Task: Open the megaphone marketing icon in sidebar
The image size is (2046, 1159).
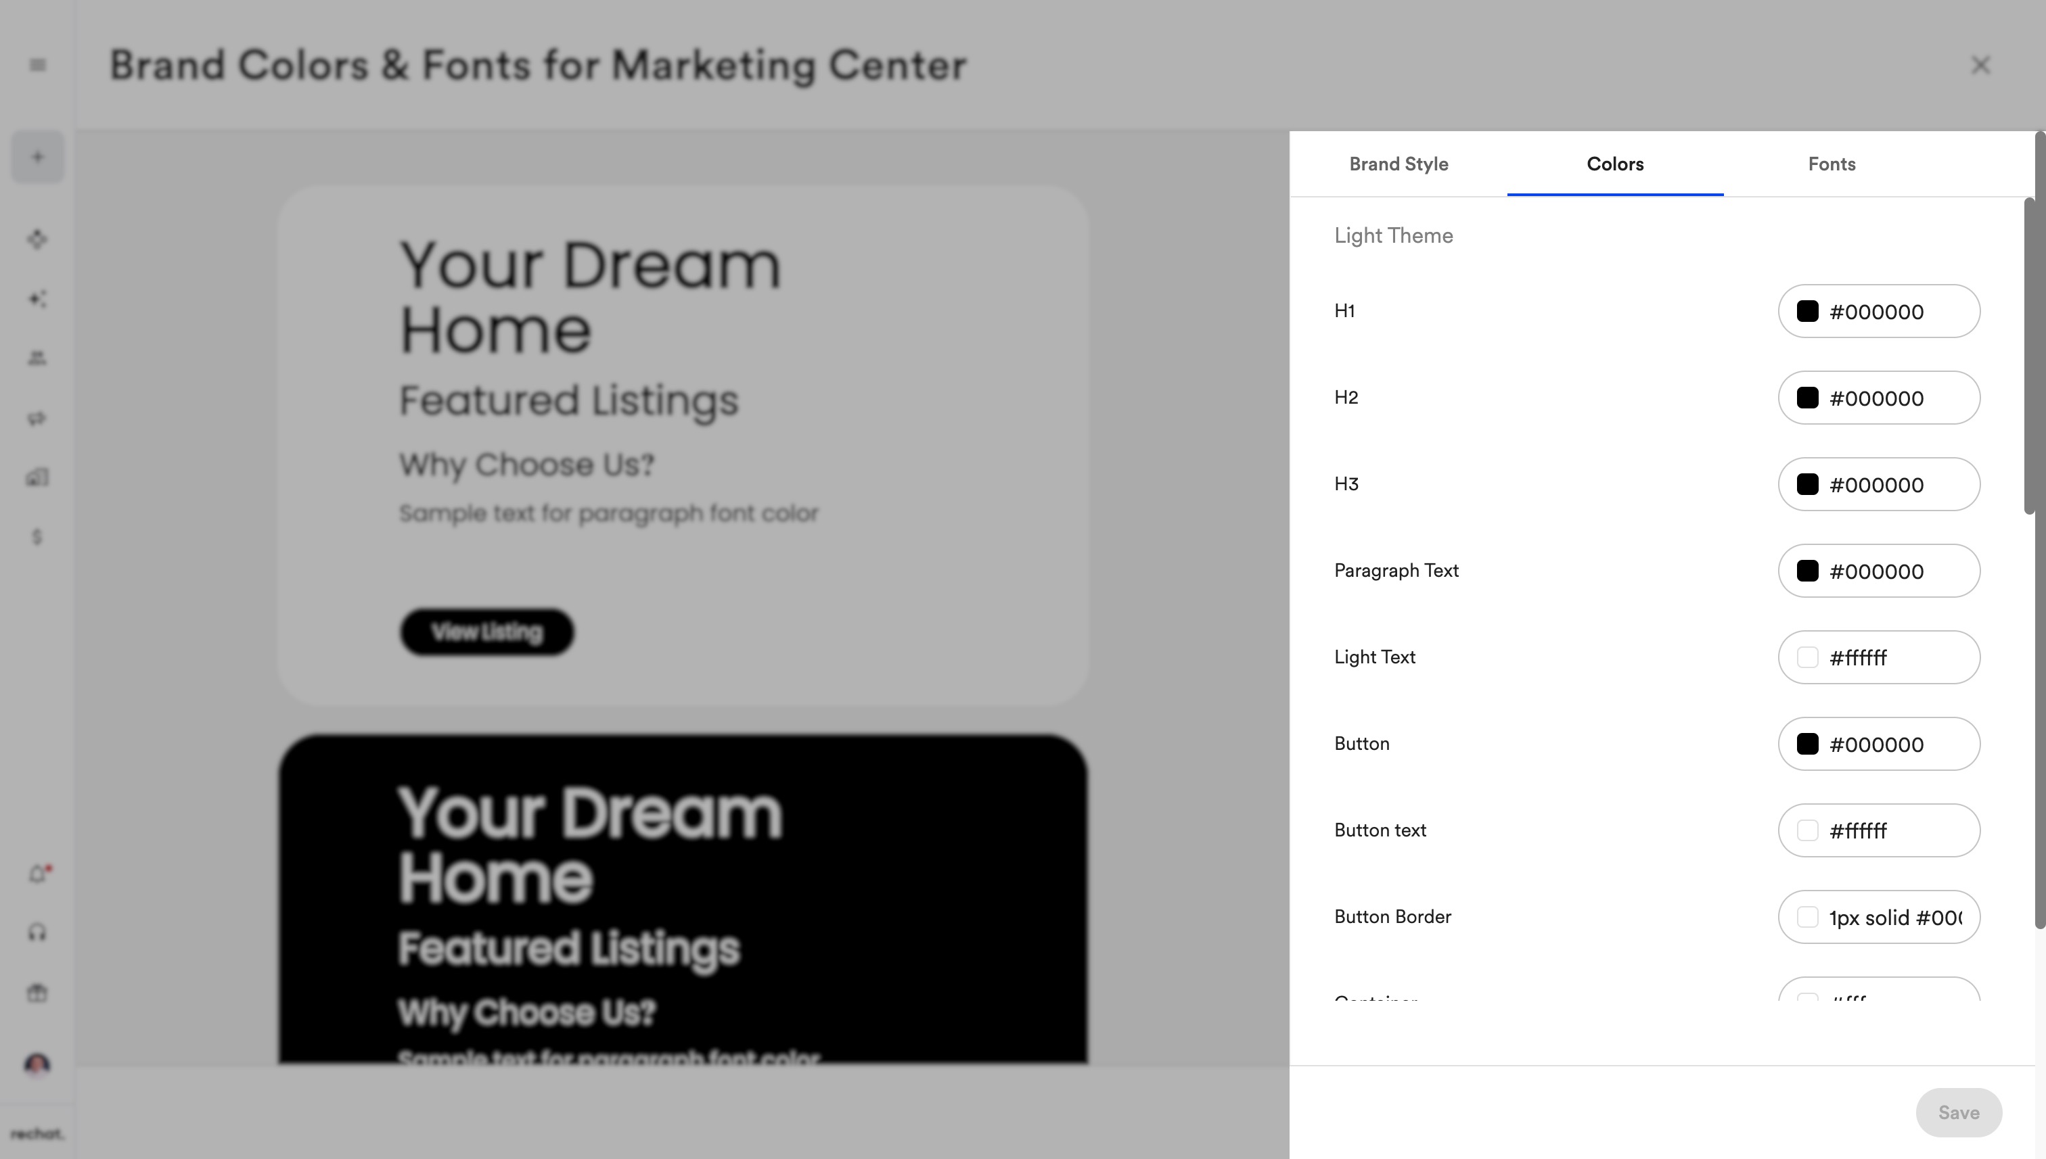Action: tap(37, 418)
